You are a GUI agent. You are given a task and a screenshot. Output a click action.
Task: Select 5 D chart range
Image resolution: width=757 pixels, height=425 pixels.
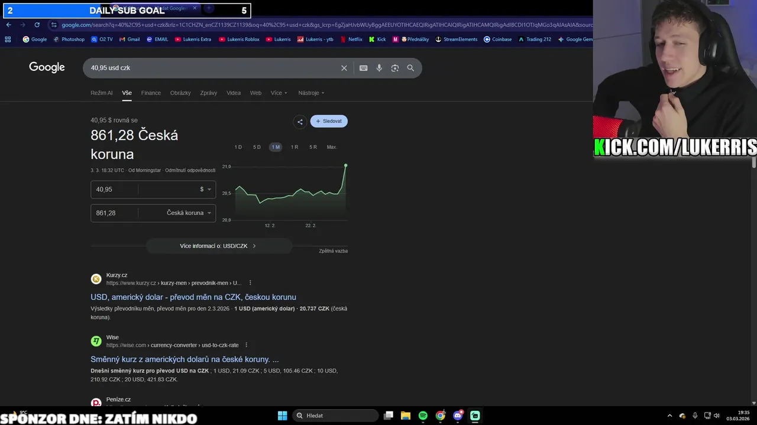tap(257, 147)
